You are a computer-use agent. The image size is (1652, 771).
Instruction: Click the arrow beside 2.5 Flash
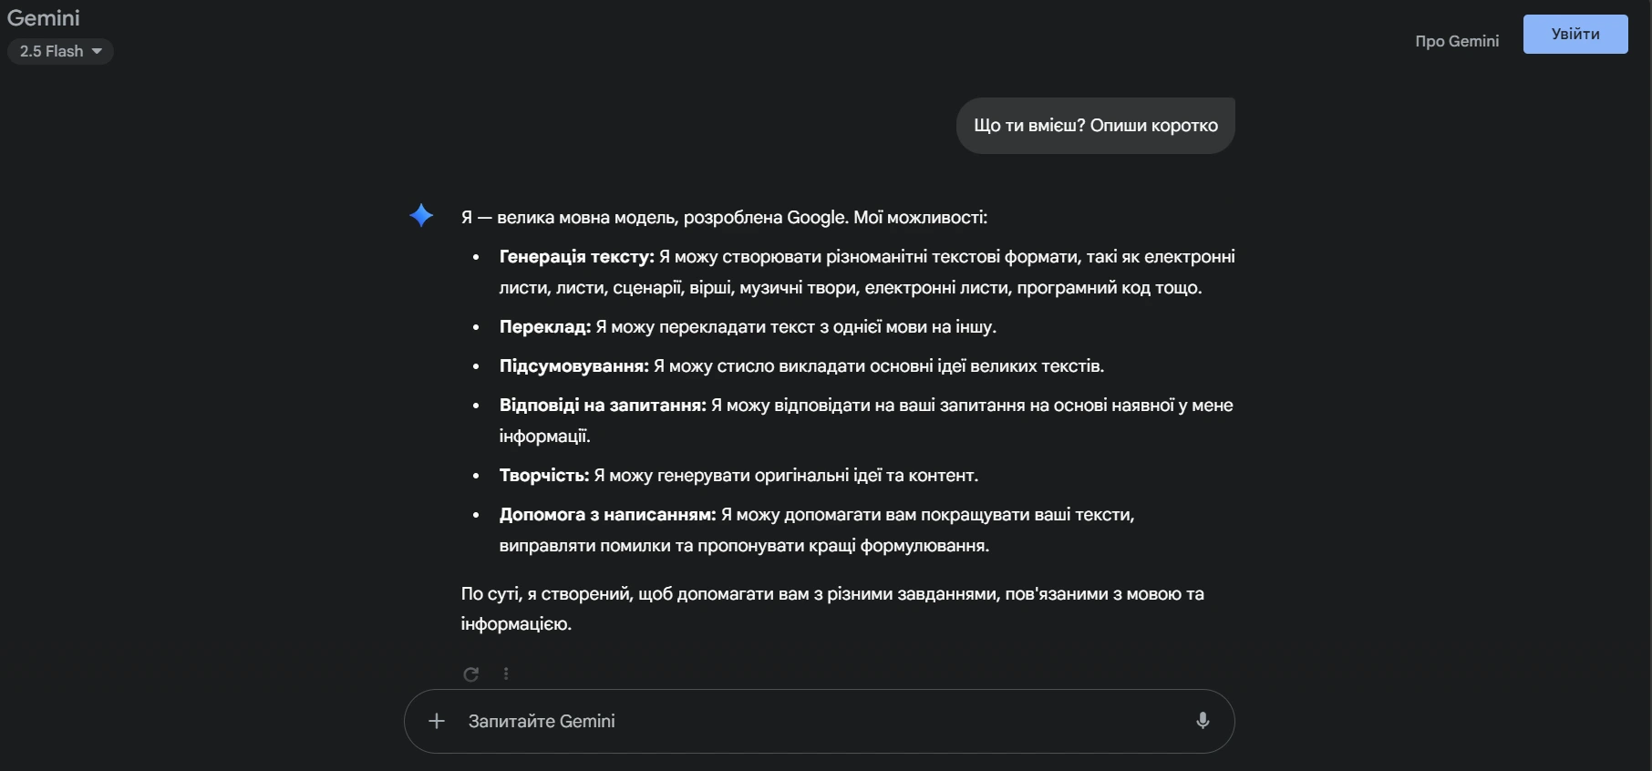pyautogui.click(x=97, y=51)
